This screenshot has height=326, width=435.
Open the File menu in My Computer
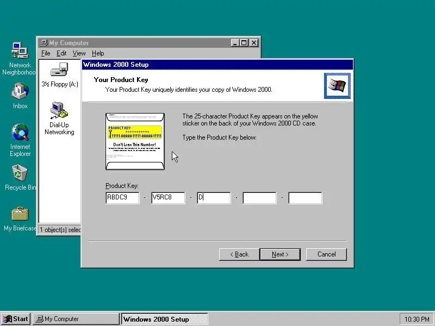(x=46, y=53)
